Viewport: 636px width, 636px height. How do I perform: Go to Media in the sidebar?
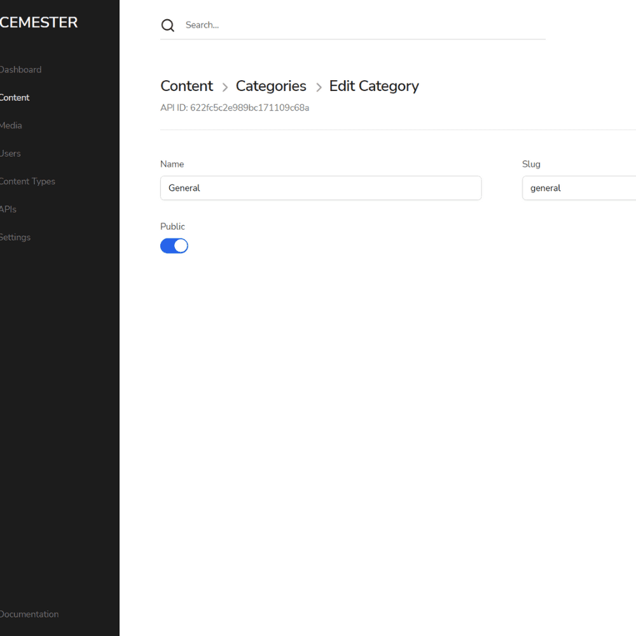click(x=11, y=126)
